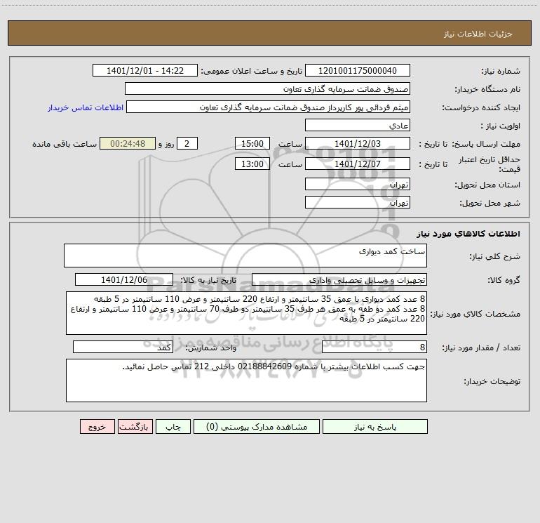Click the جزئیات اطلاعات نیاز header title
The image size is (540, 523).
pos(478,34)
